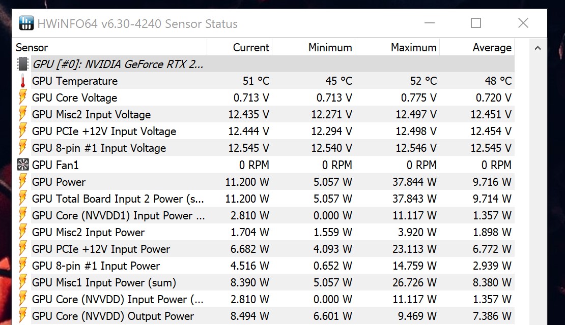Click the 51 °C current temperature value
Image resolution: width=565 pixels, height=325 pixels.
pos(256,81)
